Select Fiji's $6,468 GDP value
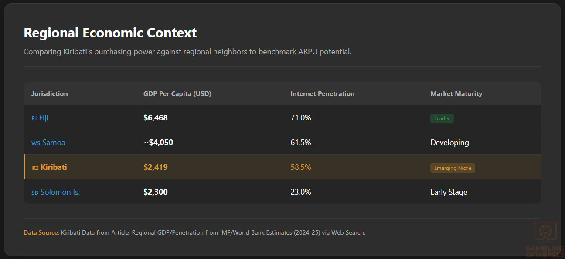 156,118
